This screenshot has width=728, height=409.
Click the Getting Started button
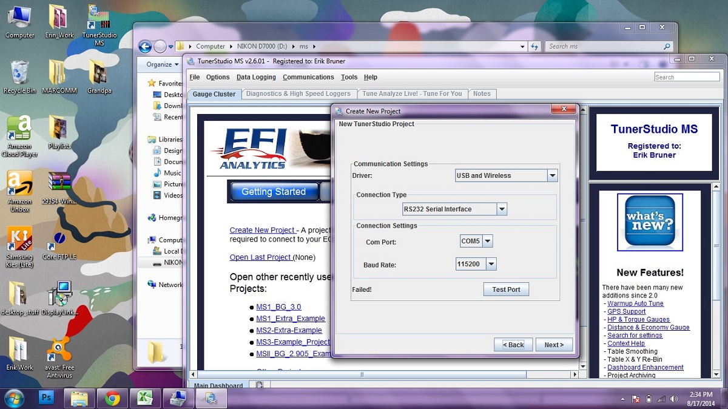[274, 192]
